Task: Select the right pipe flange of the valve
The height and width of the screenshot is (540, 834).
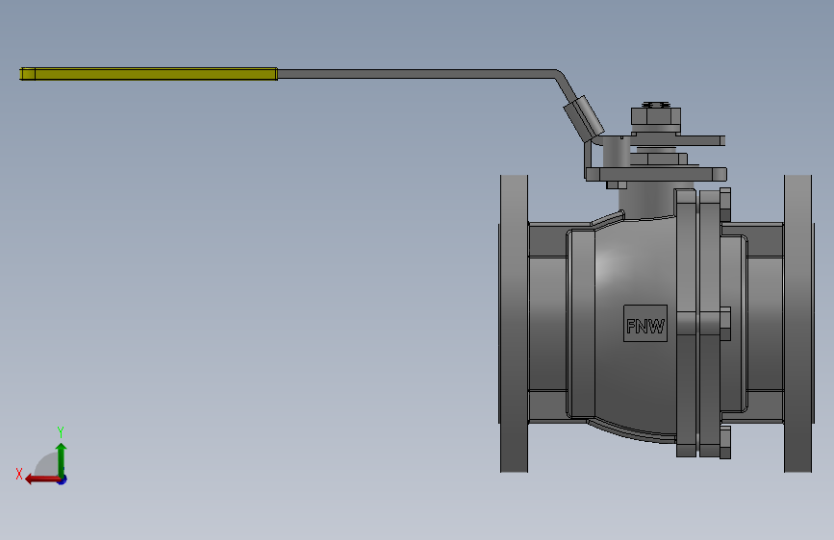Action: [797, 323]
